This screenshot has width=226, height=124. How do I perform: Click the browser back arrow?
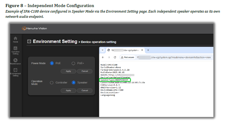pyautogui.click(x=103, y=57)
